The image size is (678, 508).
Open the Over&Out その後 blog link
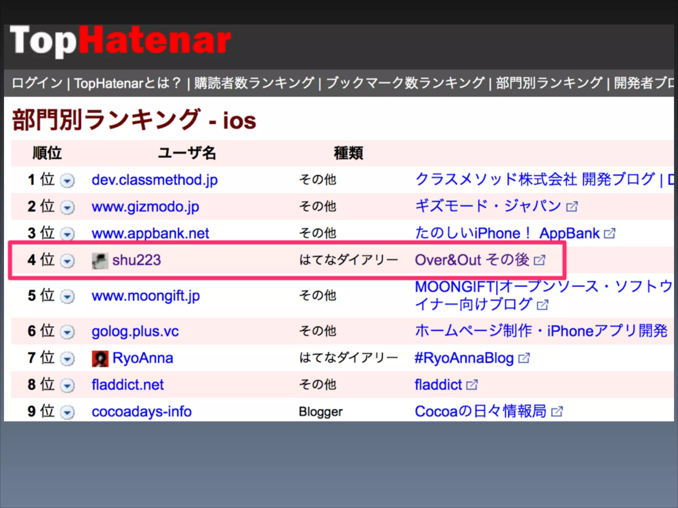pyautogui.click(x=472, y=260)
